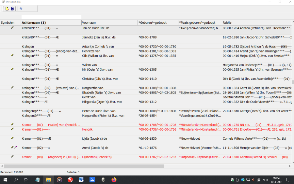Select the Willem van Kralingen row

tap(98, 65)
